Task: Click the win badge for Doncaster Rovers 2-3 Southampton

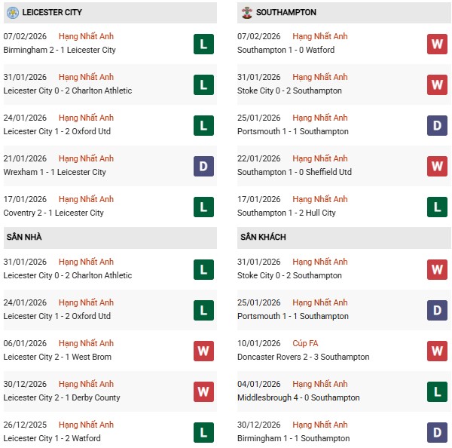Action: (x=437, y=351)
